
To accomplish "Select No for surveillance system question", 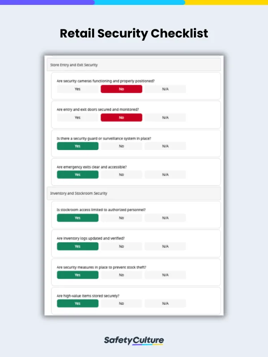I will (121, 146).
